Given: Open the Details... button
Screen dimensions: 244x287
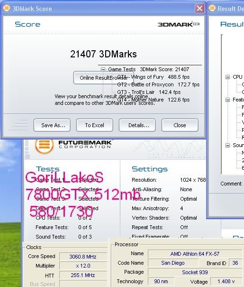Looking at the screenshot, I should click(x=137, y=125).
